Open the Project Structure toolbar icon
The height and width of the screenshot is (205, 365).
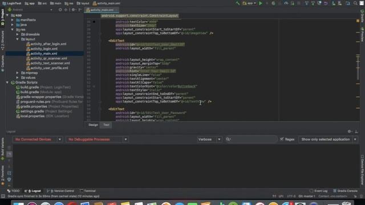tap(348, 3)
